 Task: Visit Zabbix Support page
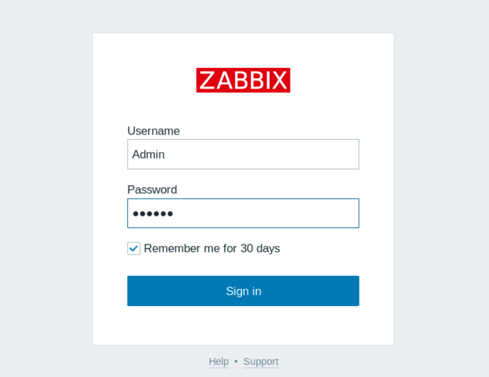[x=260, y=361]
